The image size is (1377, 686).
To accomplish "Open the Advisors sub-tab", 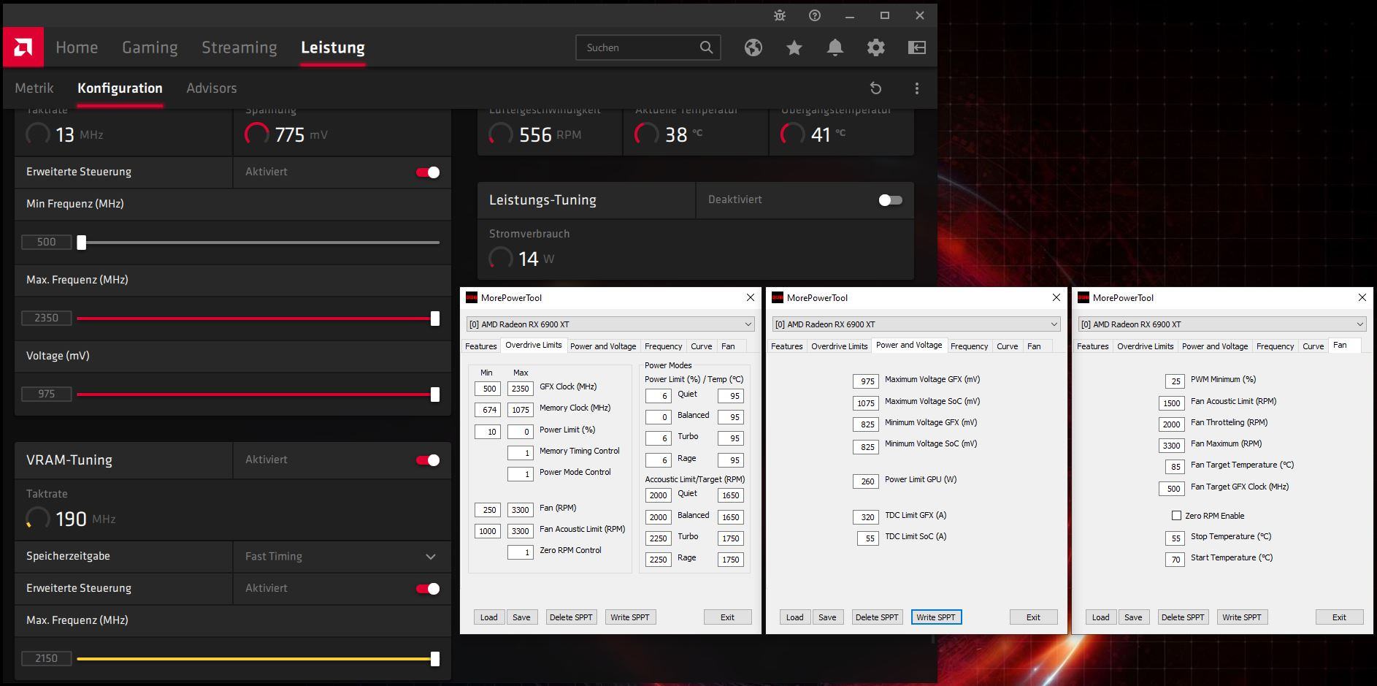I will (212, 88).
